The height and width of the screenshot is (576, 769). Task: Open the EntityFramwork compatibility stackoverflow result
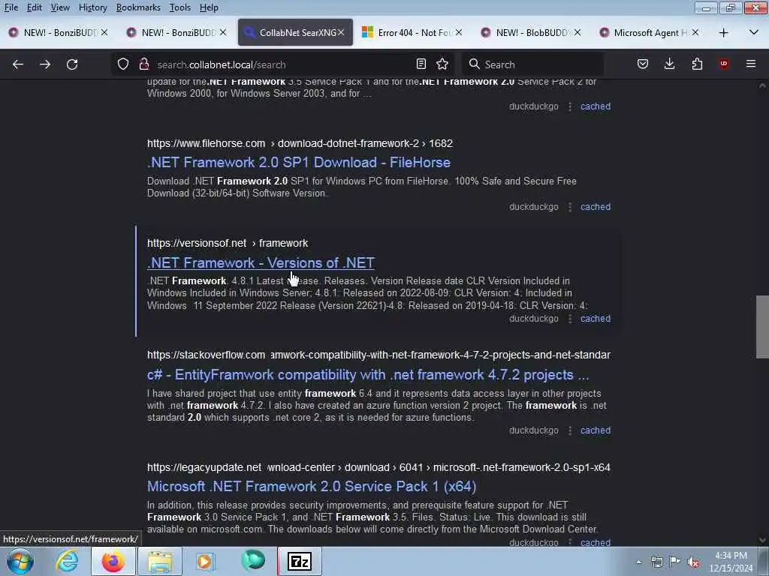click(368, 375)
